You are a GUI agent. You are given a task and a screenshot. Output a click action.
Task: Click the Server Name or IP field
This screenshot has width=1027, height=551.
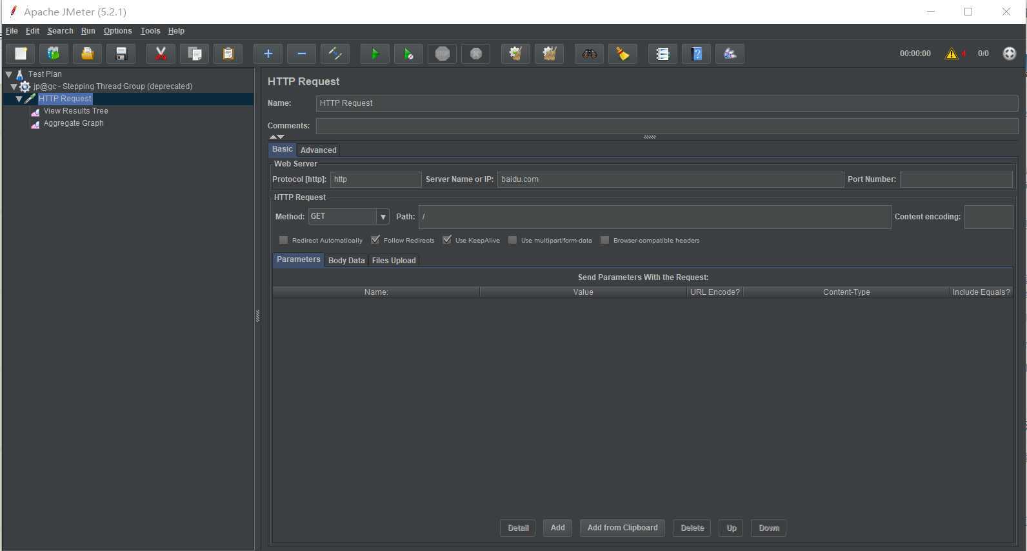click(670, 179)
